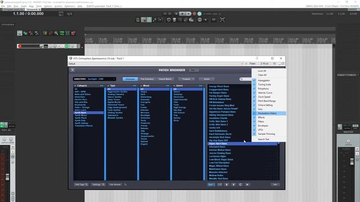
Task: Click the REAPER transport play button
Action: coord(182,13)
